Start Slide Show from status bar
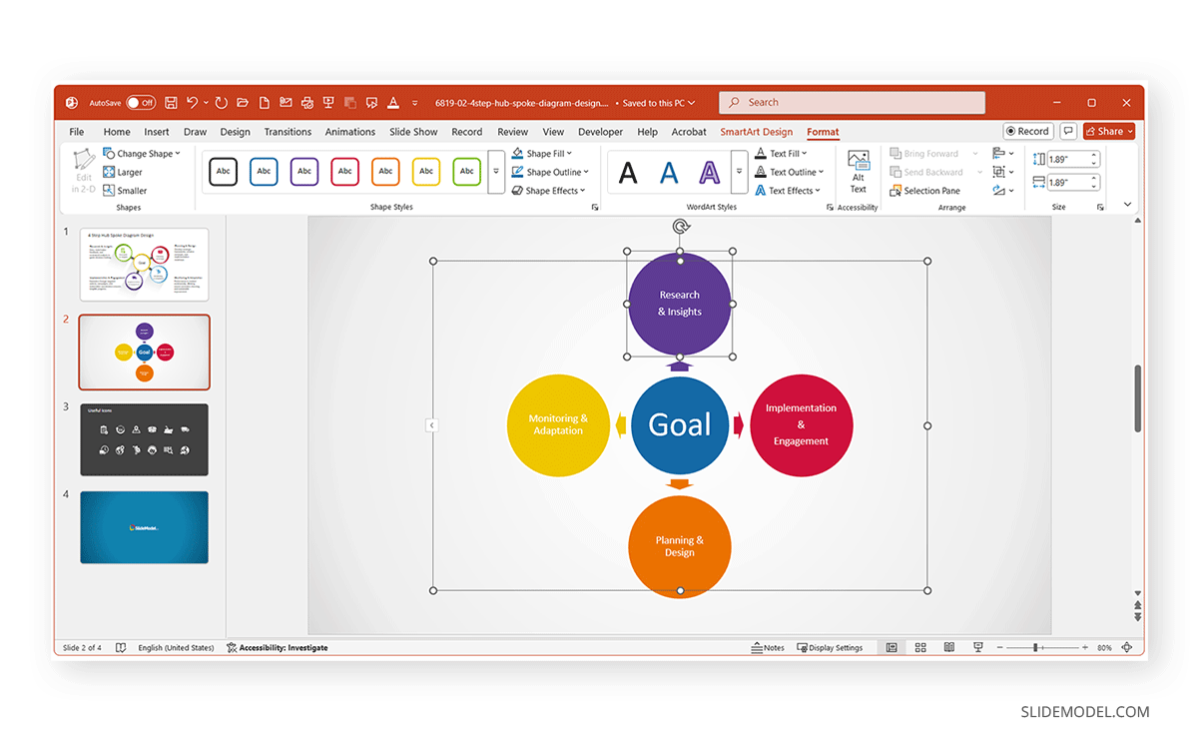The height and width of the screenshot is (742, 1198). [x=976, y=647]
